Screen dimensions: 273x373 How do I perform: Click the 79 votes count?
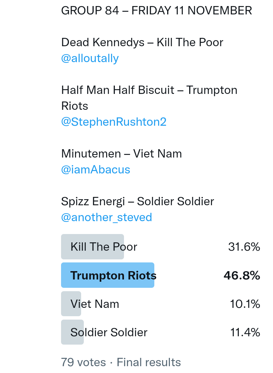[83, 362]
